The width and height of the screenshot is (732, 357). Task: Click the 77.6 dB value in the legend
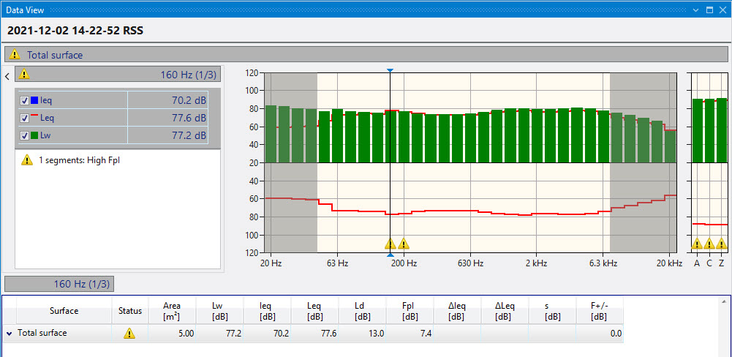(x=189, y=119)
